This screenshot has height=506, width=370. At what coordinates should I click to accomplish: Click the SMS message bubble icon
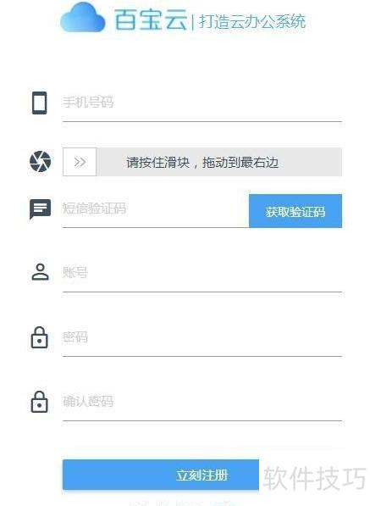click(40, 209)
